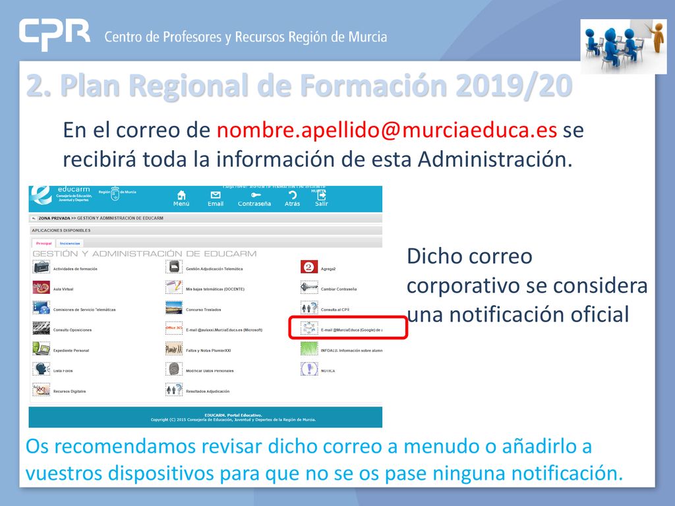Open the Concurso Traslados landscape icon

coord(174,308)
